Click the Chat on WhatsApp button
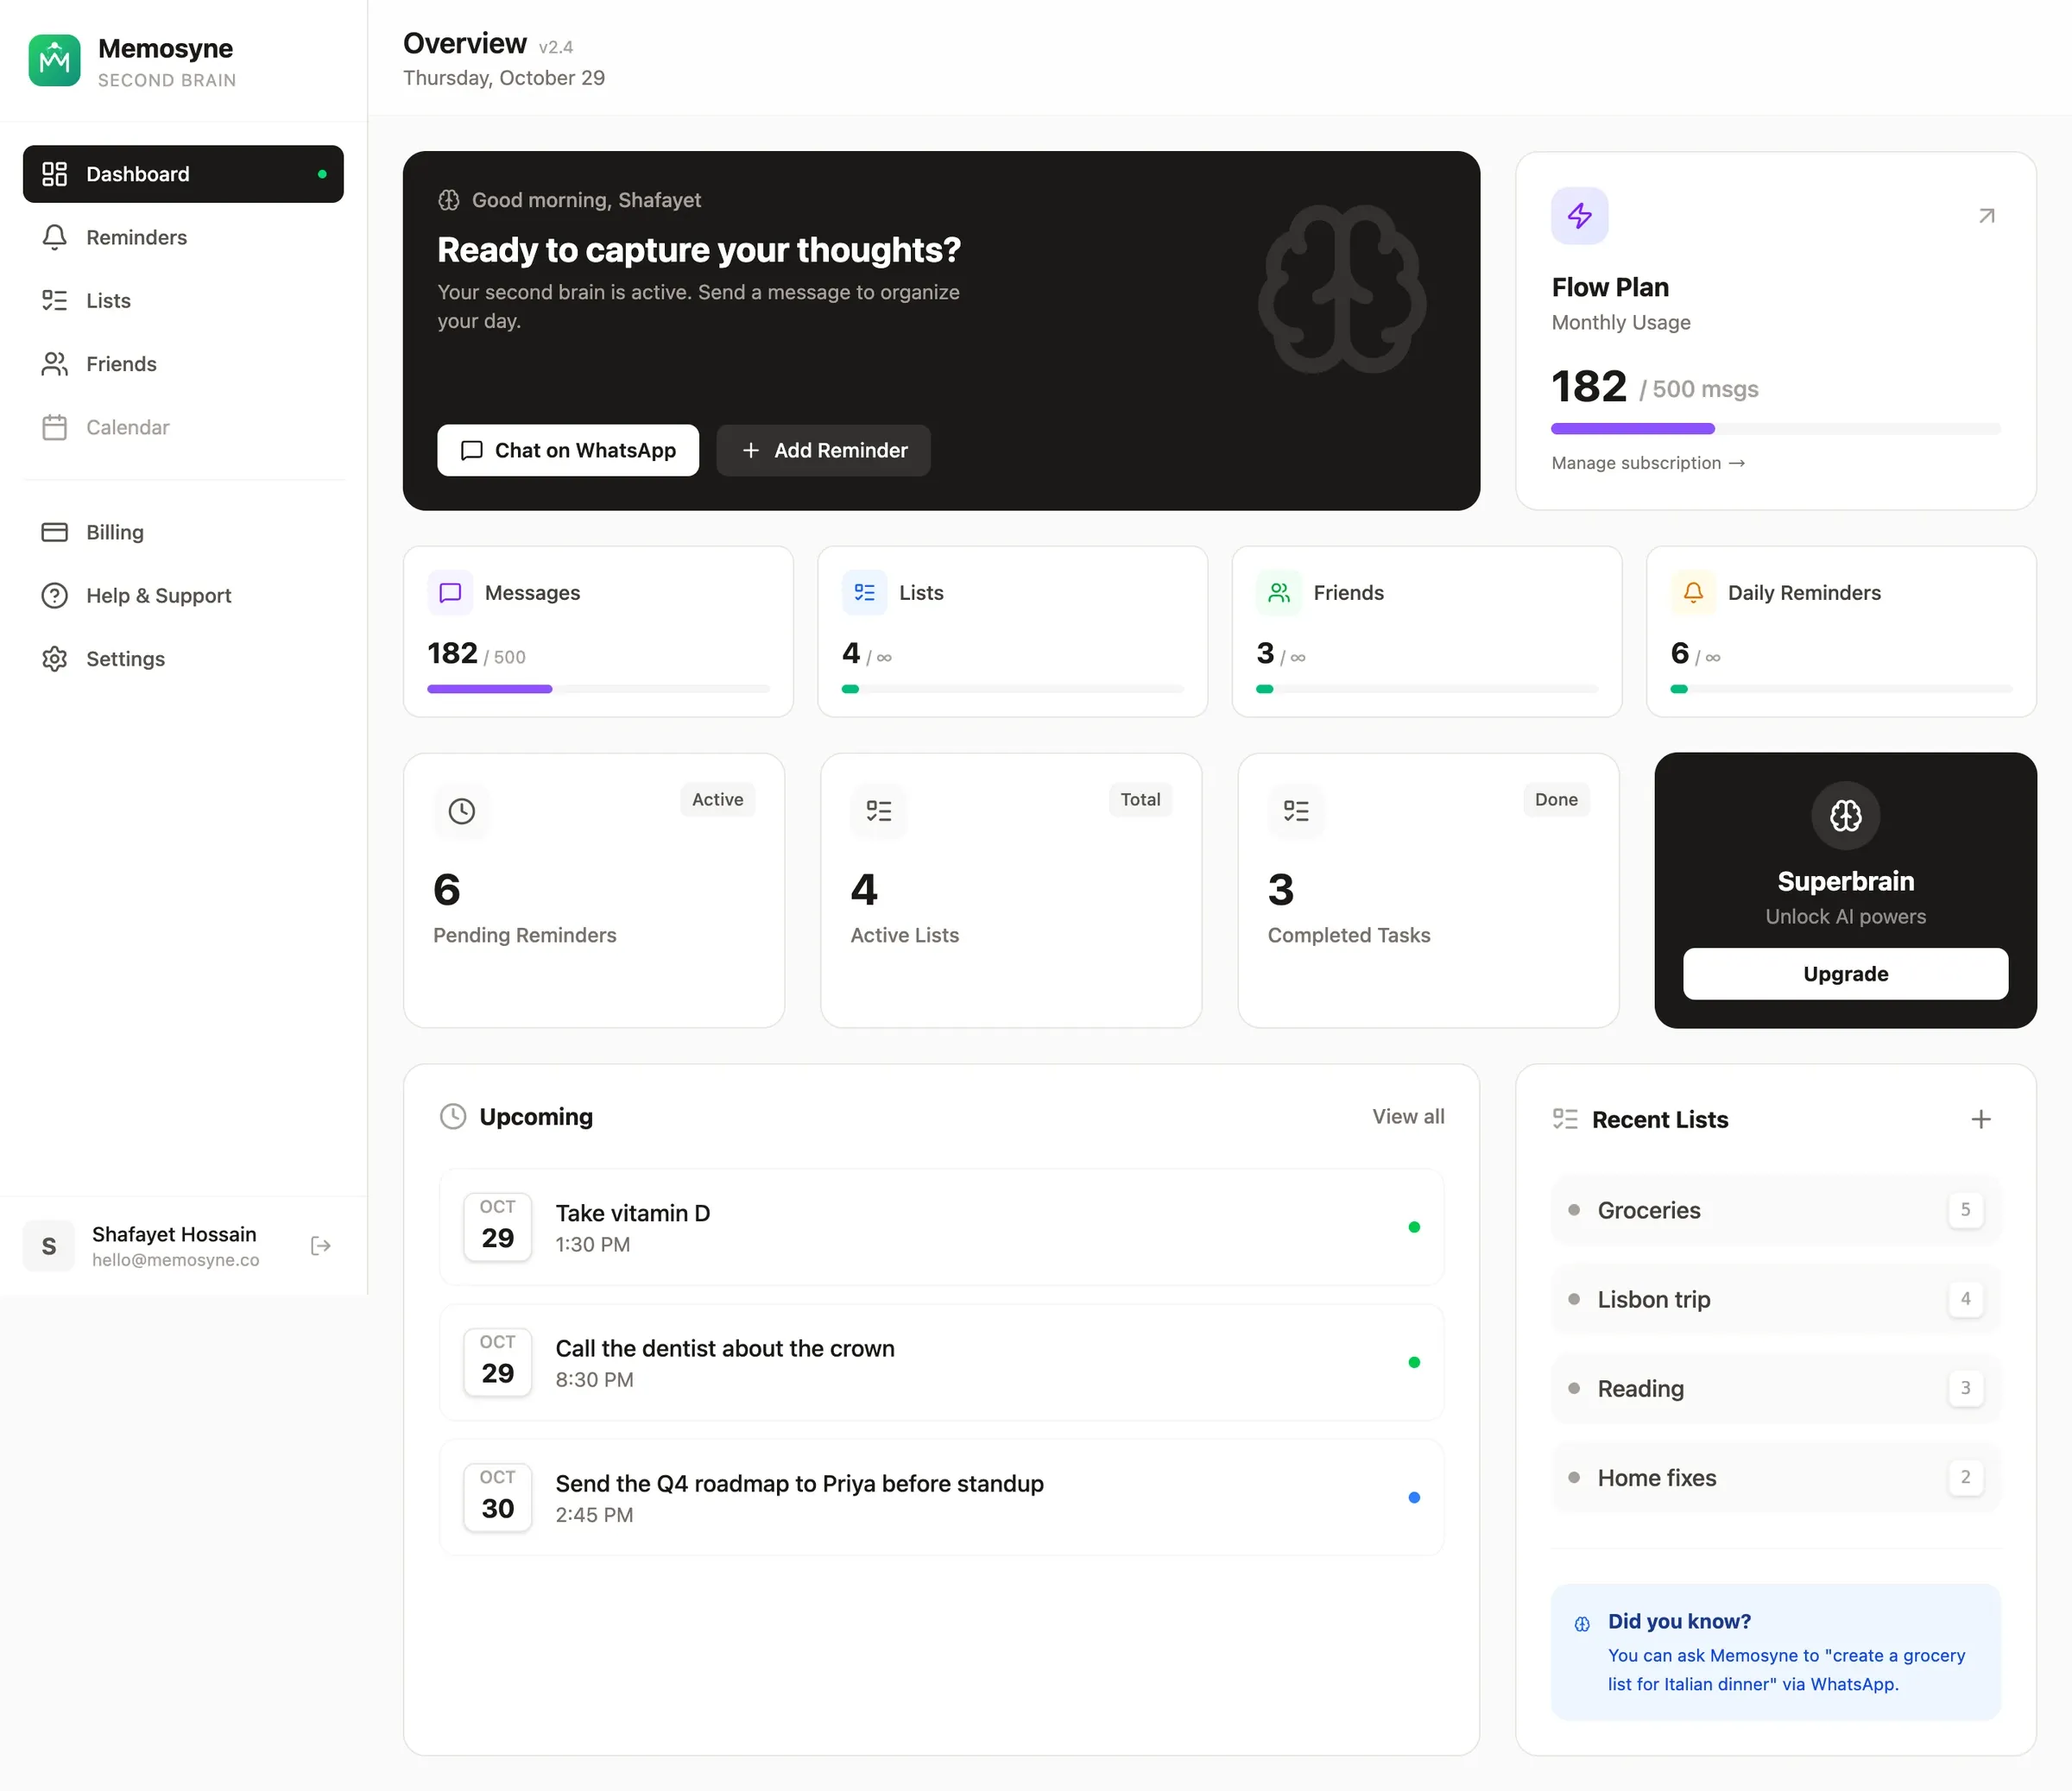This screenshot has height=1791, width=2072. (567, 450)
